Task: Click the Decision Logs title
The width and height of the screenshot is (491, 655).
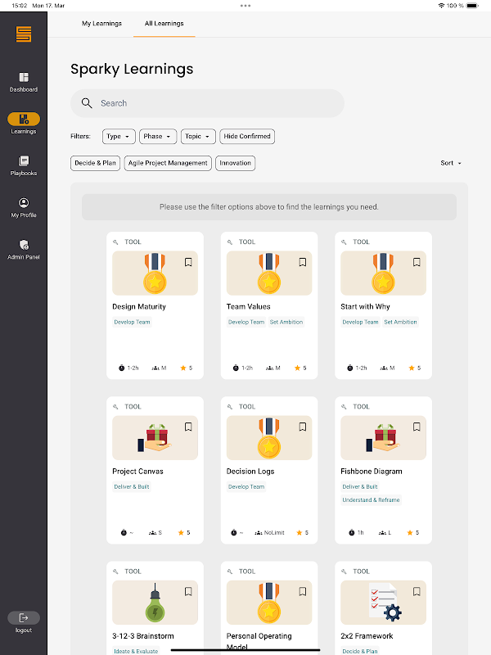Action: pyautogui.click(x=250, y=472)
